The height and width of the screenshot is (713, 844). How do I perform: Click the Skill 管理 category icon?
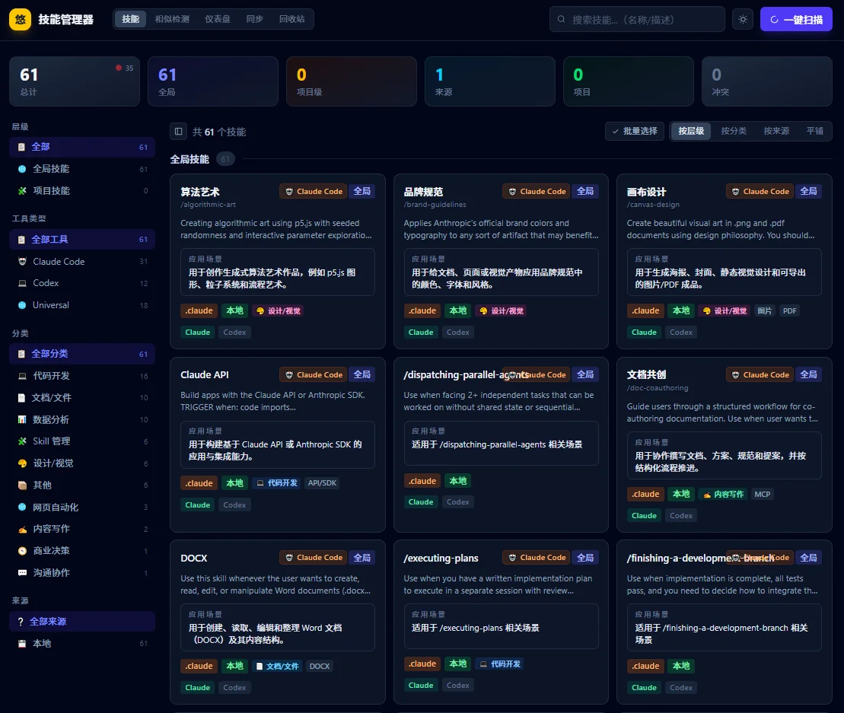click(x=22, y=441)
